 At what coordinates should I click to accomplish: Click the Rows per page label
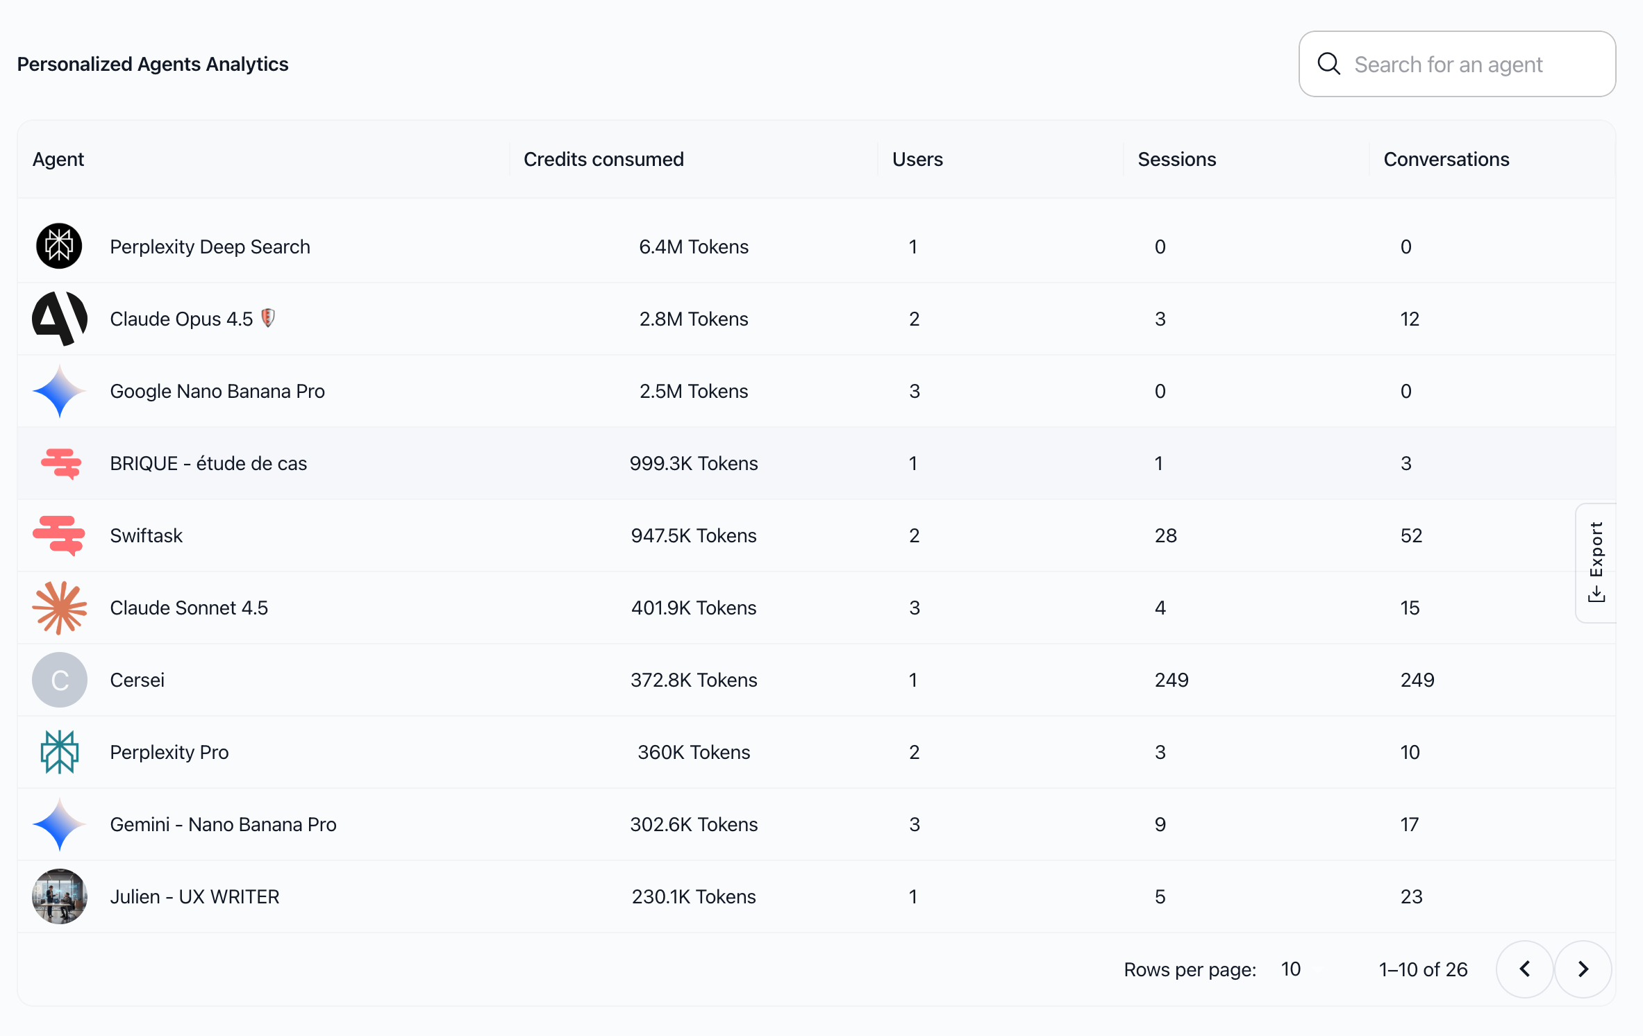coord(1190,969)
